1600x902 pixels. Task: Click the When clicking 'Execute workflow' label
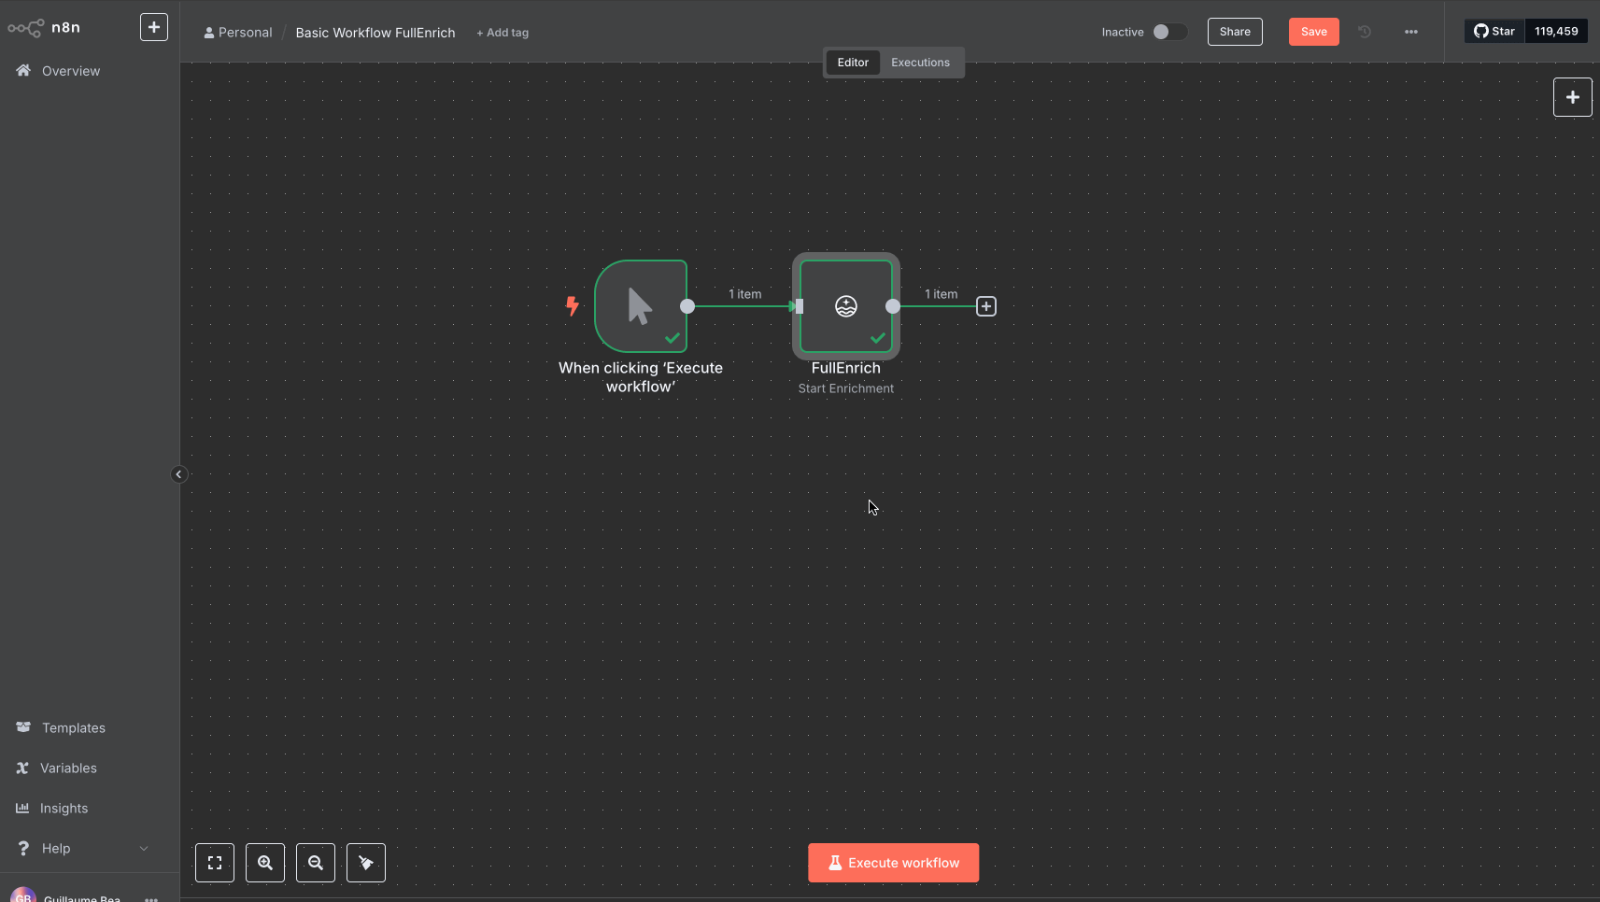pos(641,377)
